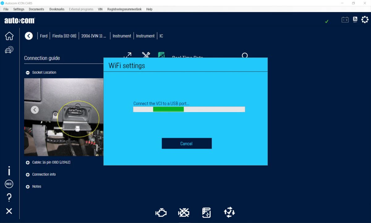Viewport: 371px width, 223px height.
Task: Select the 2006 (VIN 11 breadcrumb item
Action: tap(94, 36)
